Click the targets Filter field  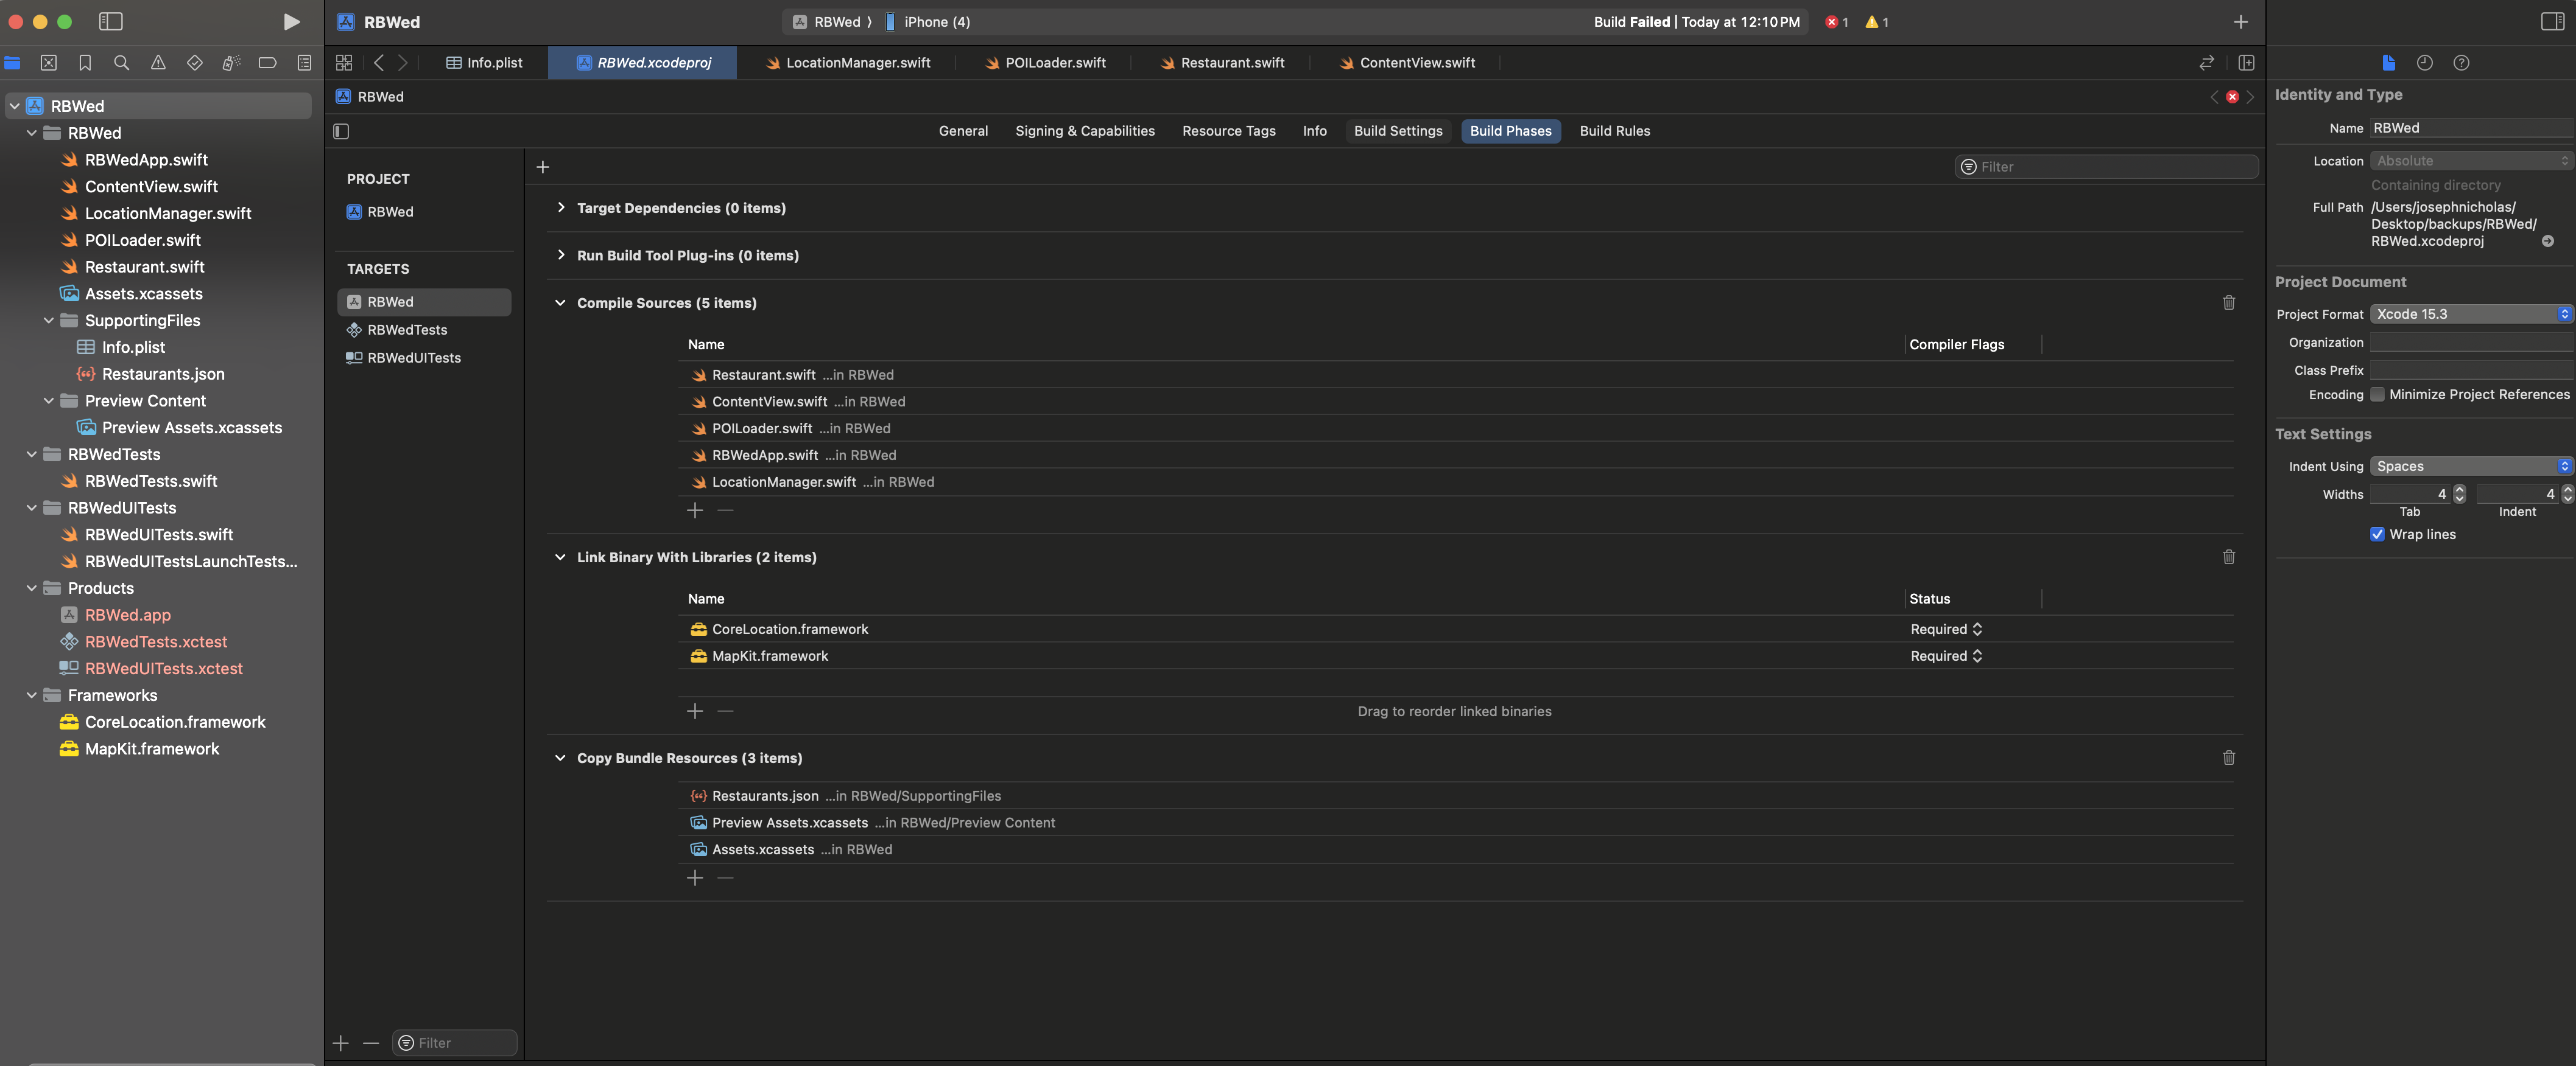455,1043
